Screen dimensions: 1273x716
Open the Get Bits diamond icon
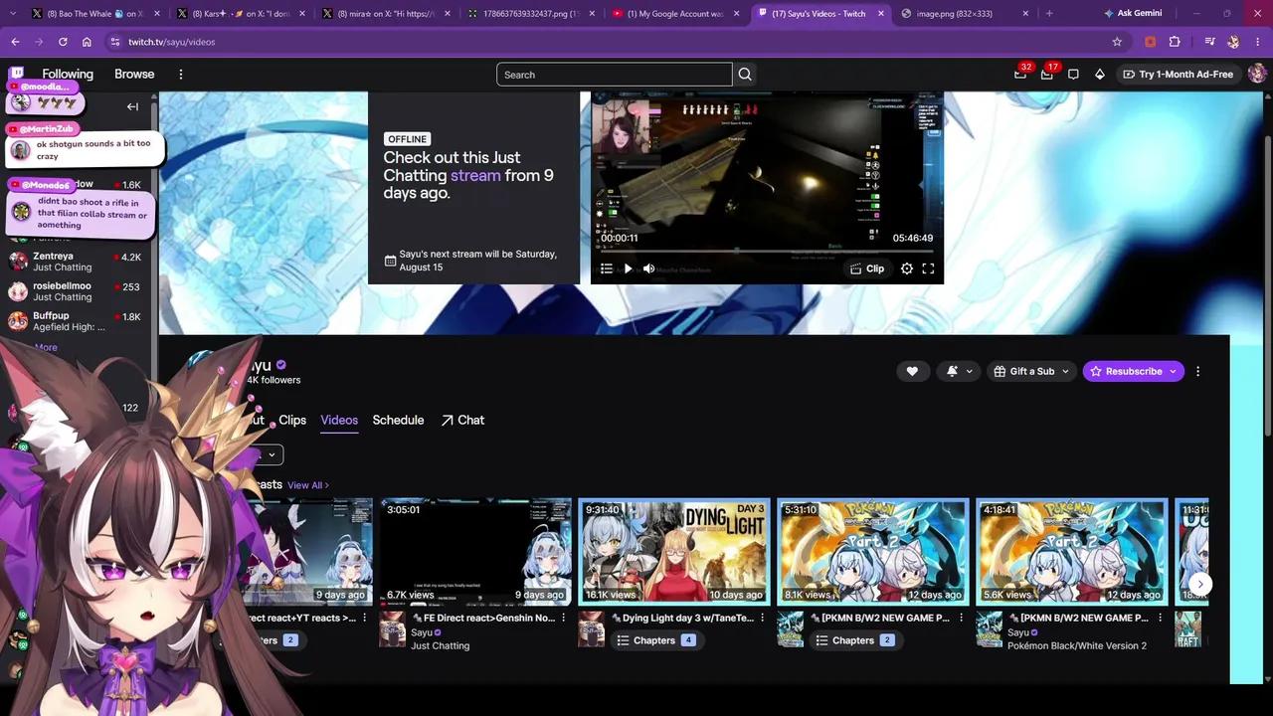tap(1100, 74)
